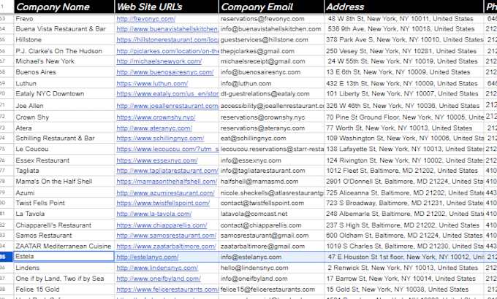Select the Web Site URL's header cell

pos(167,7)
